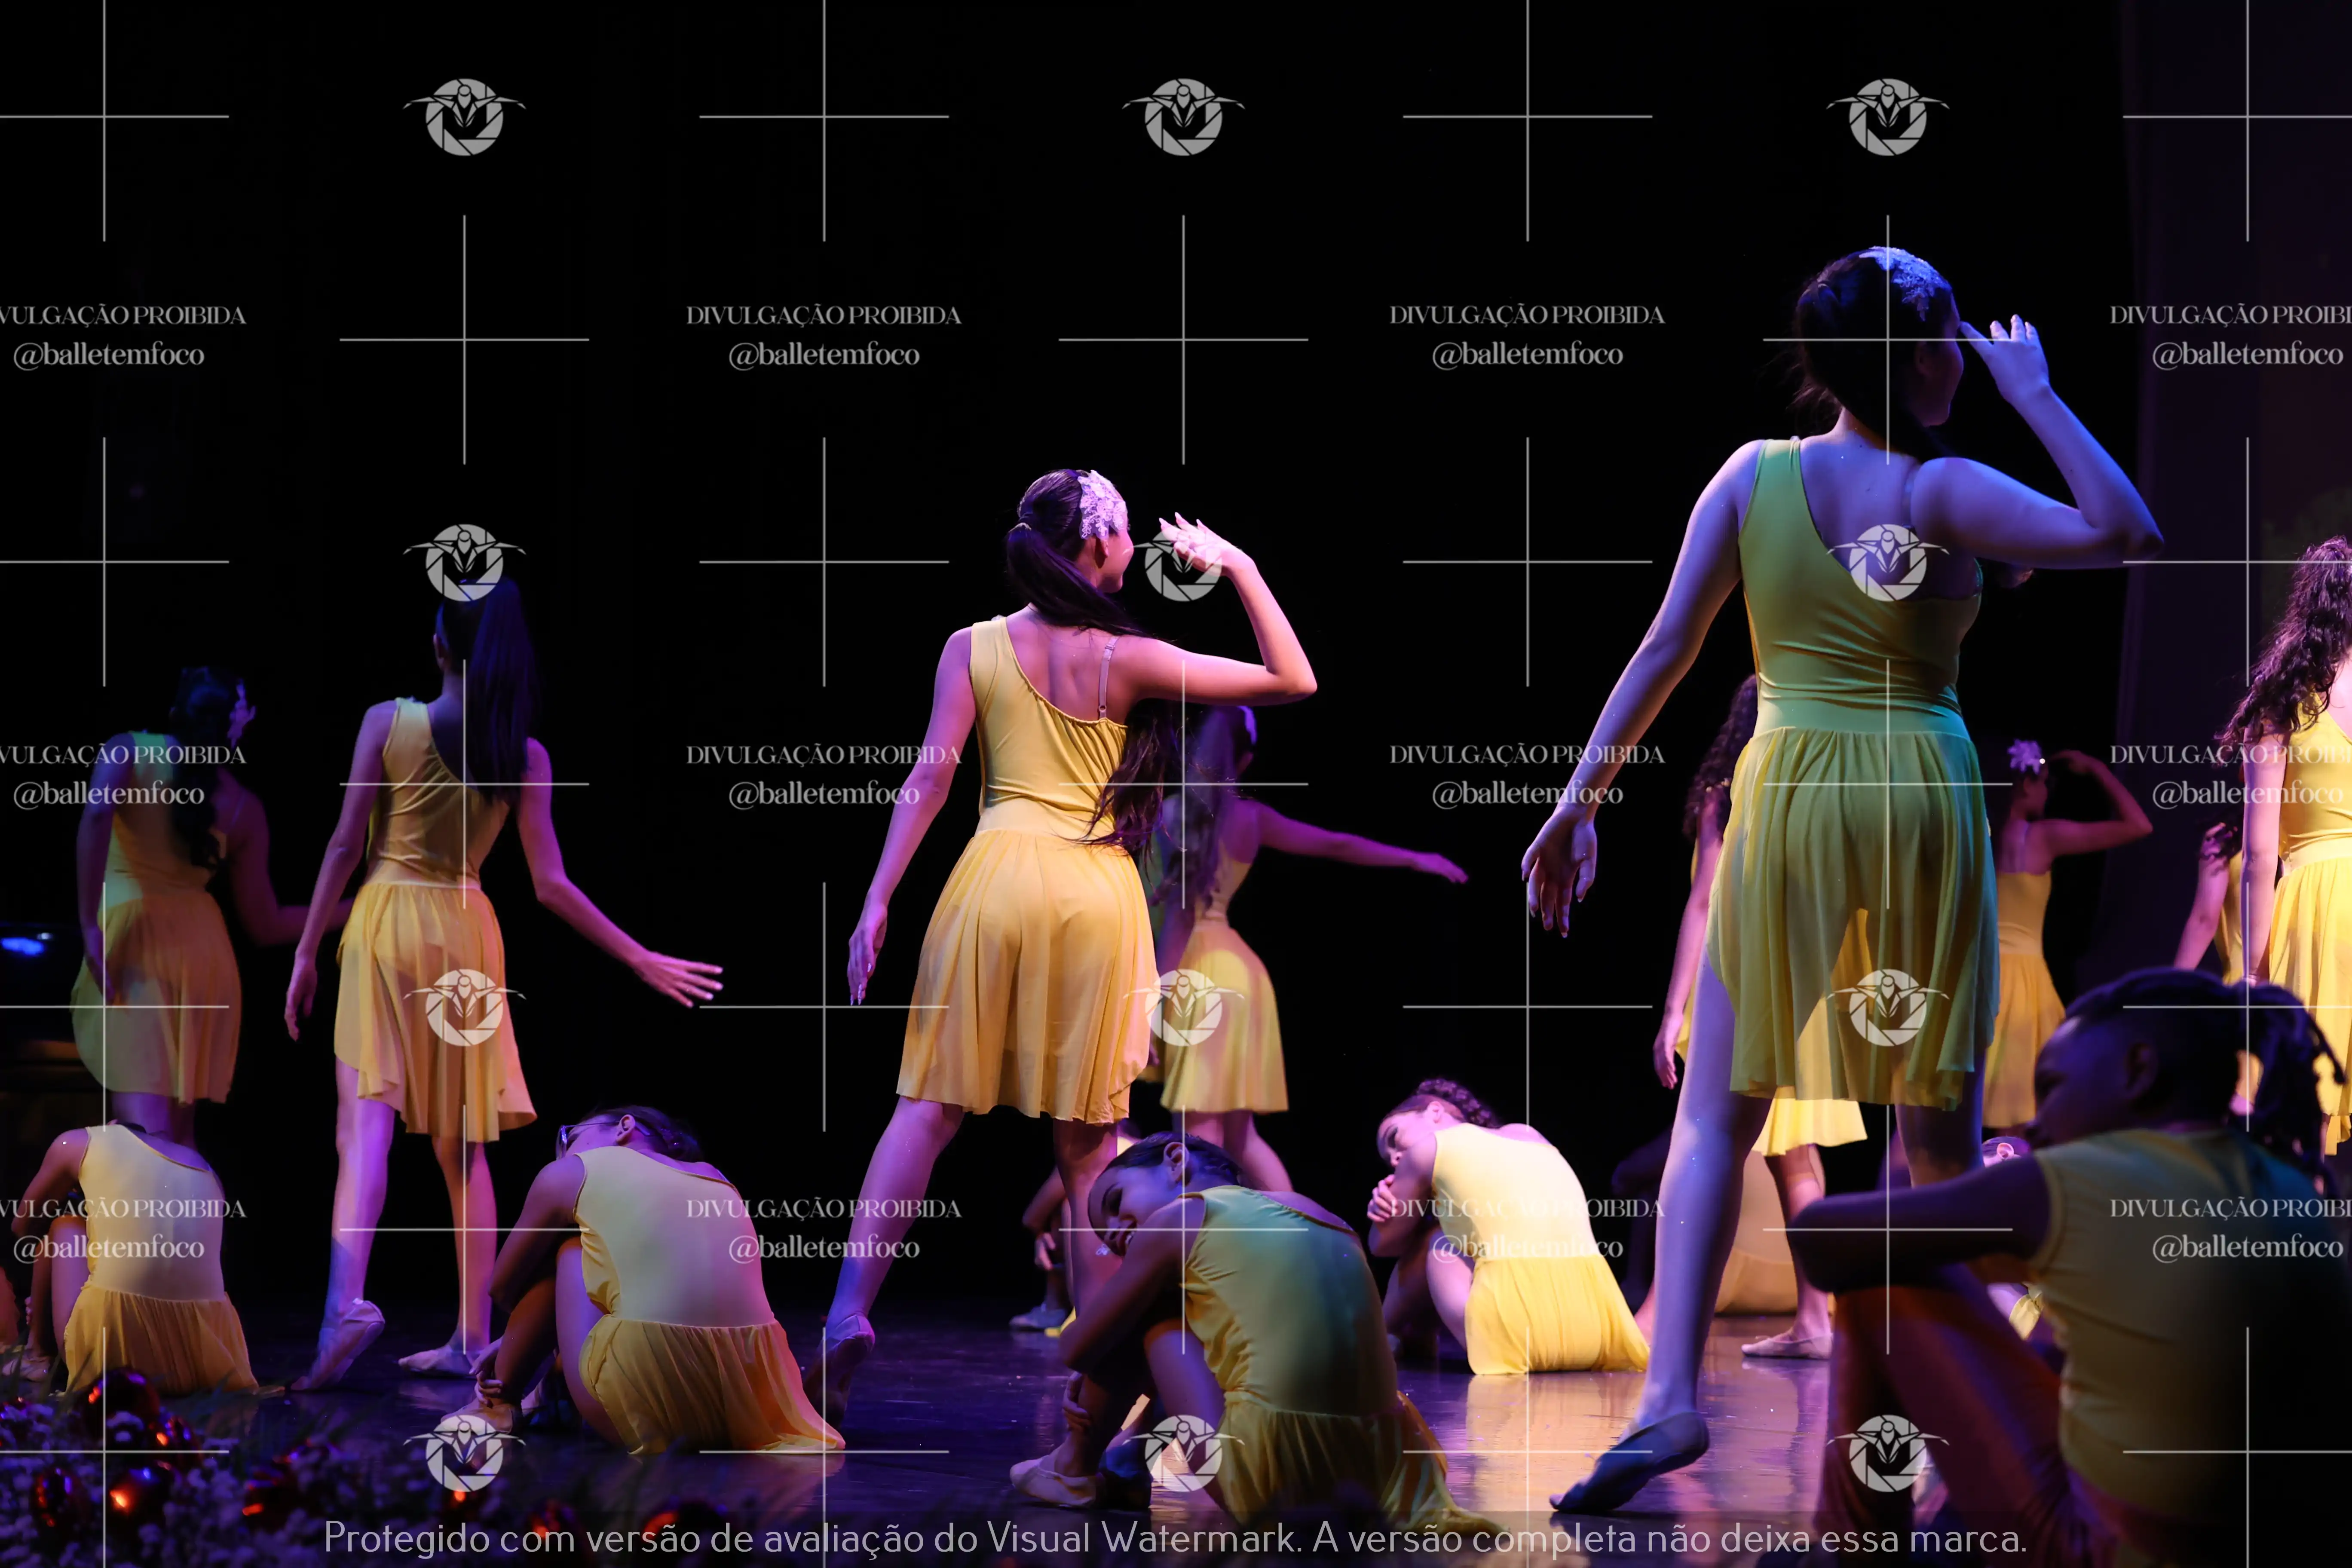Click the top-center camera logo watermark

click(x=1183, y=117)
